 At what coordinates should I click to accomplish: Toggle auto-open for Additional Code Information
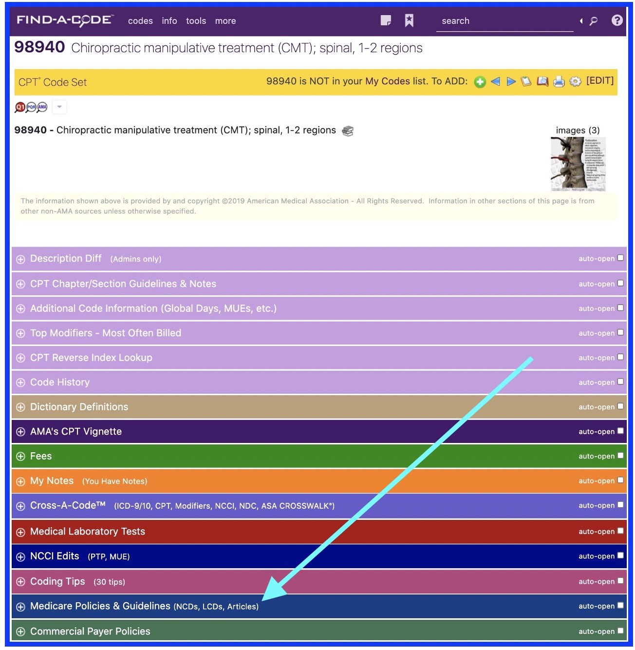(620, 308)
